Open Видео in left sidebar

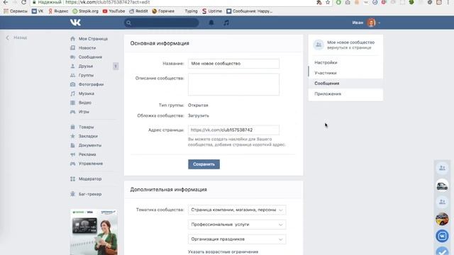point(85,103)
